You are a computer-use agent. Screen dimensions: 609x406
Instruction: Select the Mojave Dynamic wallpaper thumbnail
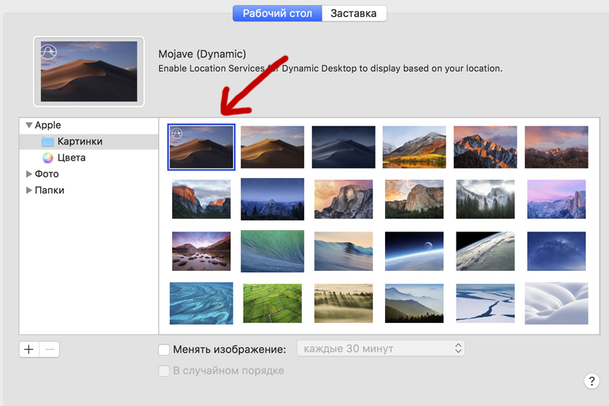201,147
